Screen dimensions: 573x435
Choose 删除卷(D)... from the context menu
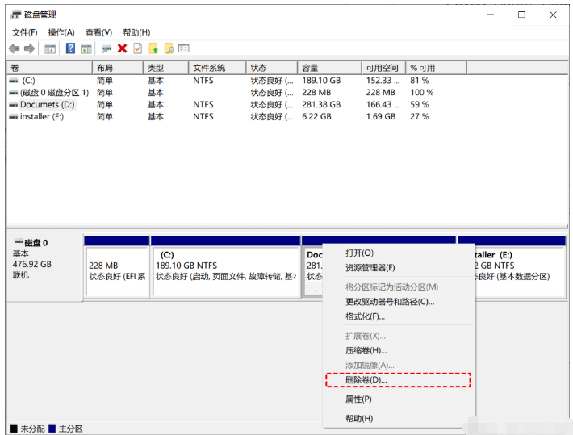(x=366, y=379)
